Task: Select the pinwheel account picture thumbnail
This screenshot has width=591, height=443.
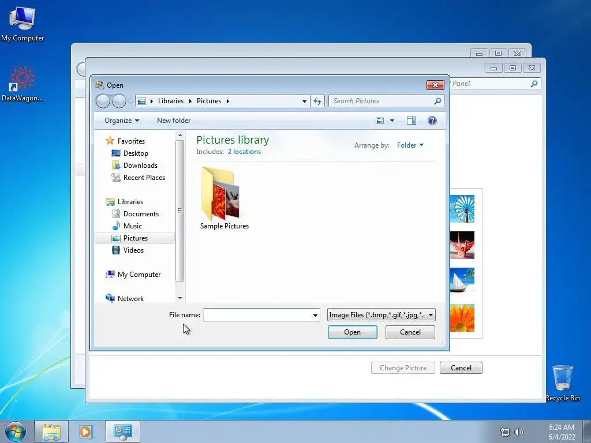Action: pos(462,209)
